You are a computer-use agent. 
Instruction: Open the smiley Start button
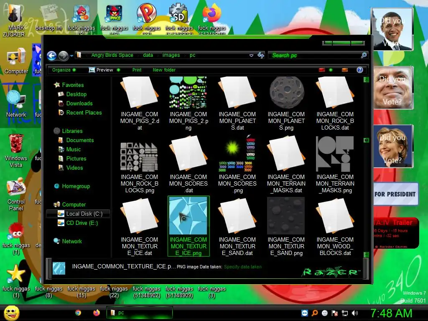11,313
